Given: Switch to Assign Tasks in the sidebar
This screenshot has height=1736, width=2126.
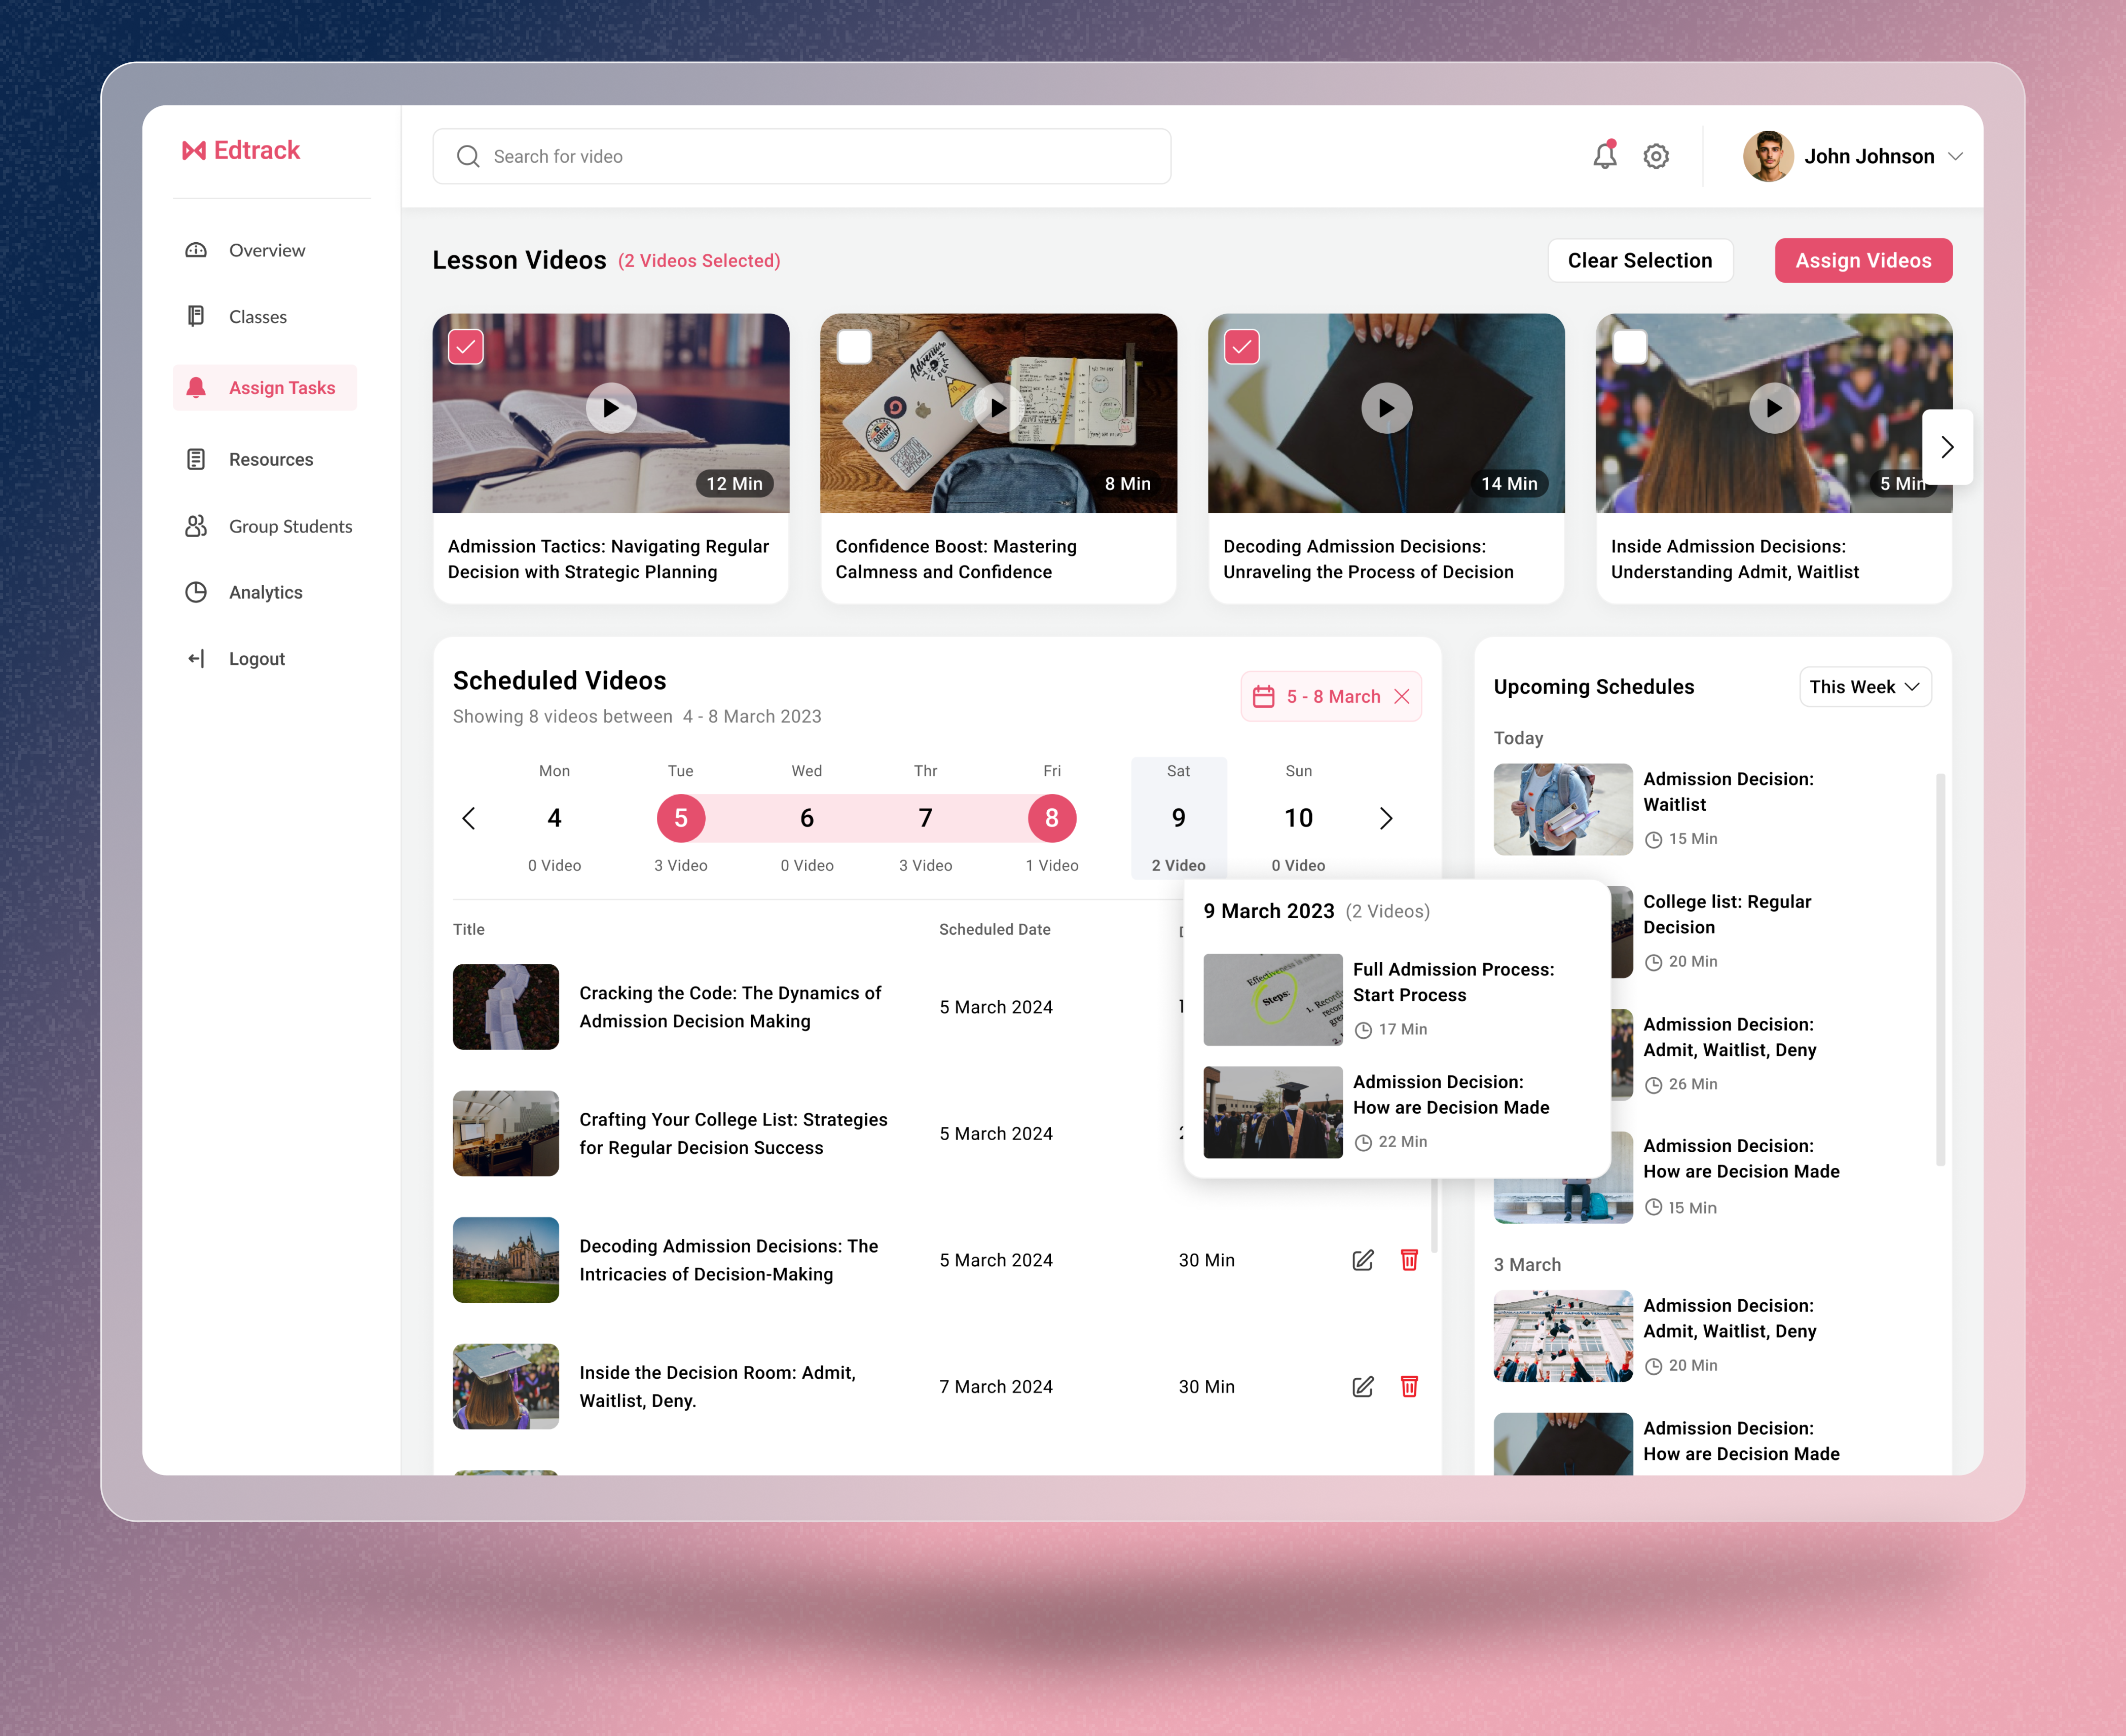Looking at the screenshot, I should point(281,388).
